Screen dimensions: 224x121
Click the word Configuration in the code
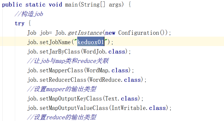tap(138, 33)
